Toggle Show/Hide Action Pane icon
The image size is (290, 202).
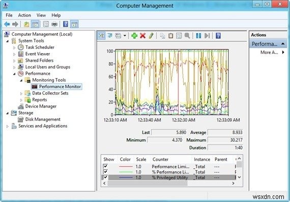pos(74,24)
